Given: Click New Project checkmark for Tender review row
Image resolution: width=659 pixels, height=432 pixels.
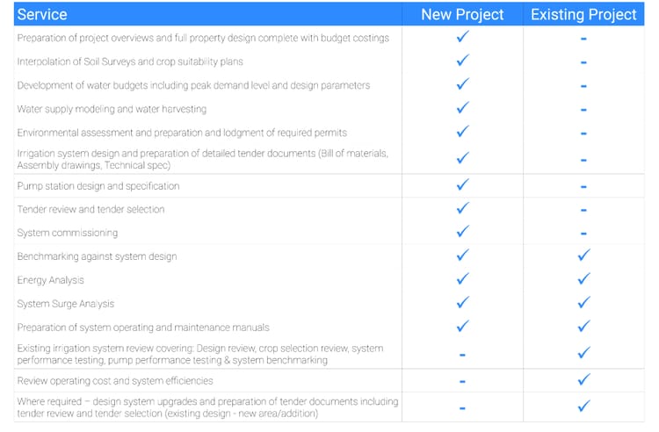Looking at the screenshot, I should click(462, 209).
